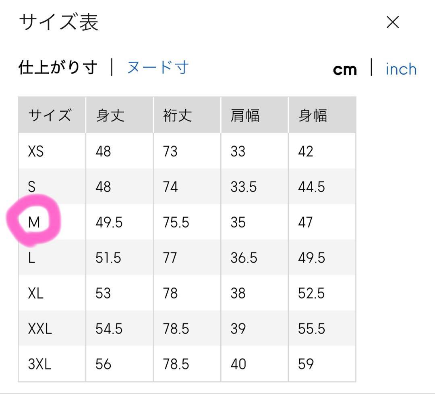Select the XS size row label

point(36,152)
